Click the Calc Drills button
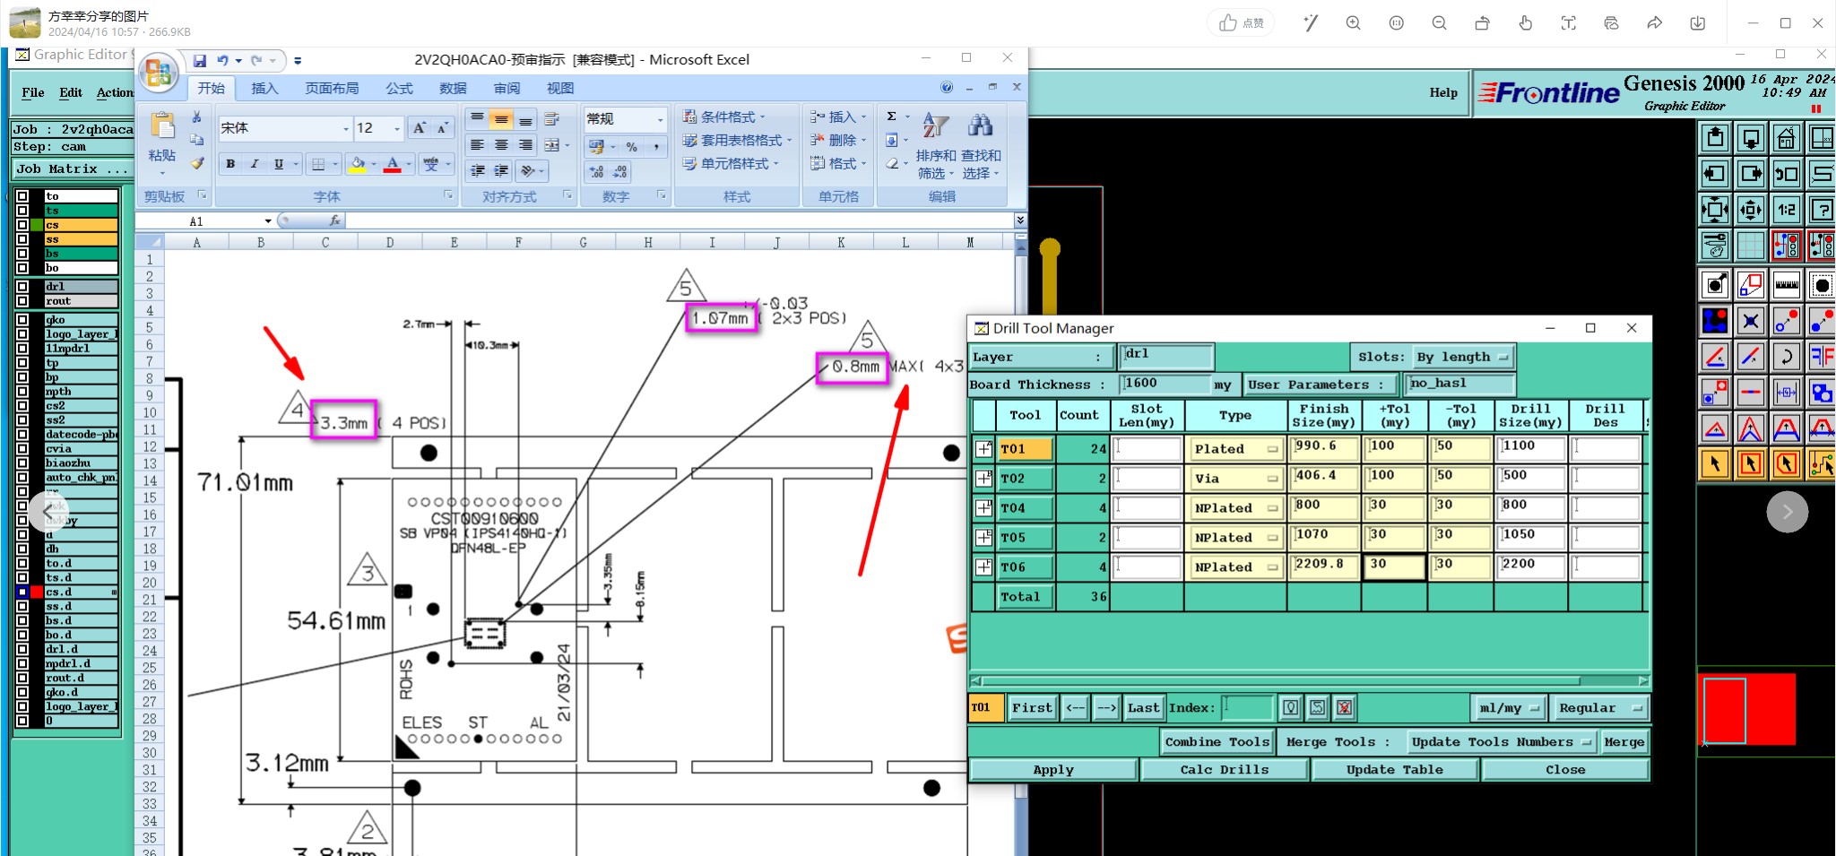The image size is (1836, 856). click(1225, 770)
